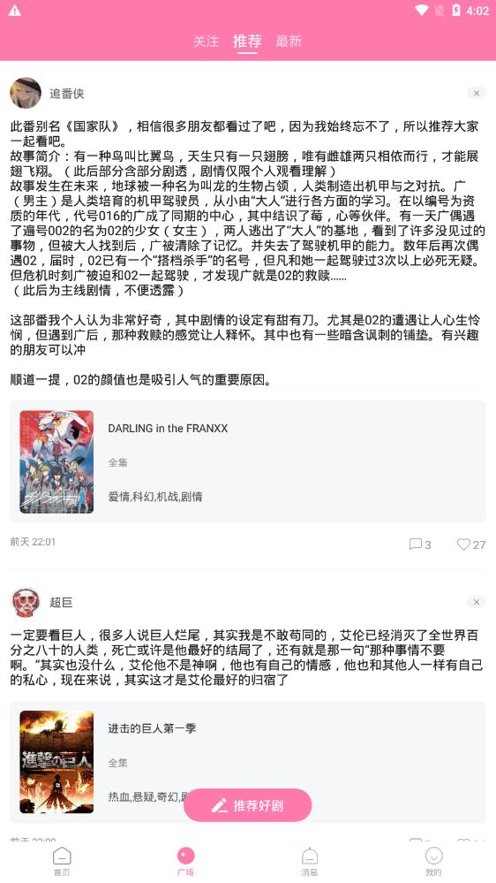Open the 追番侠 username
This screenshot has height=883, width=496.
(67, 94)
